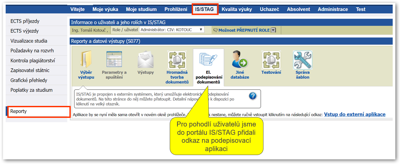Click the speech bubble icon before Možnost PŘEPNUTÍ ROLE
400x164 pixels.
[x=215, y=30]
